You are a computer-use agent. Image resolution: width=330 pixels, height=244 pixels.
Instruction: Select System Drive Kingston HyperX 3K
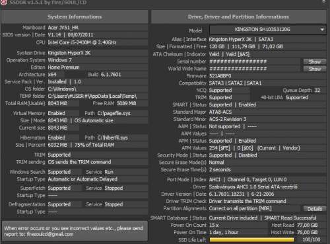coord(69,53)
